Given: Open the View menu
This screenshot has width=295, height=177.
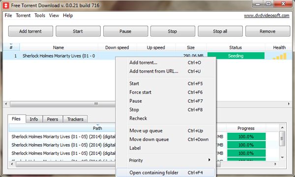Looking at the screenshot, I should pyautogui.click(x=54, y=15).
